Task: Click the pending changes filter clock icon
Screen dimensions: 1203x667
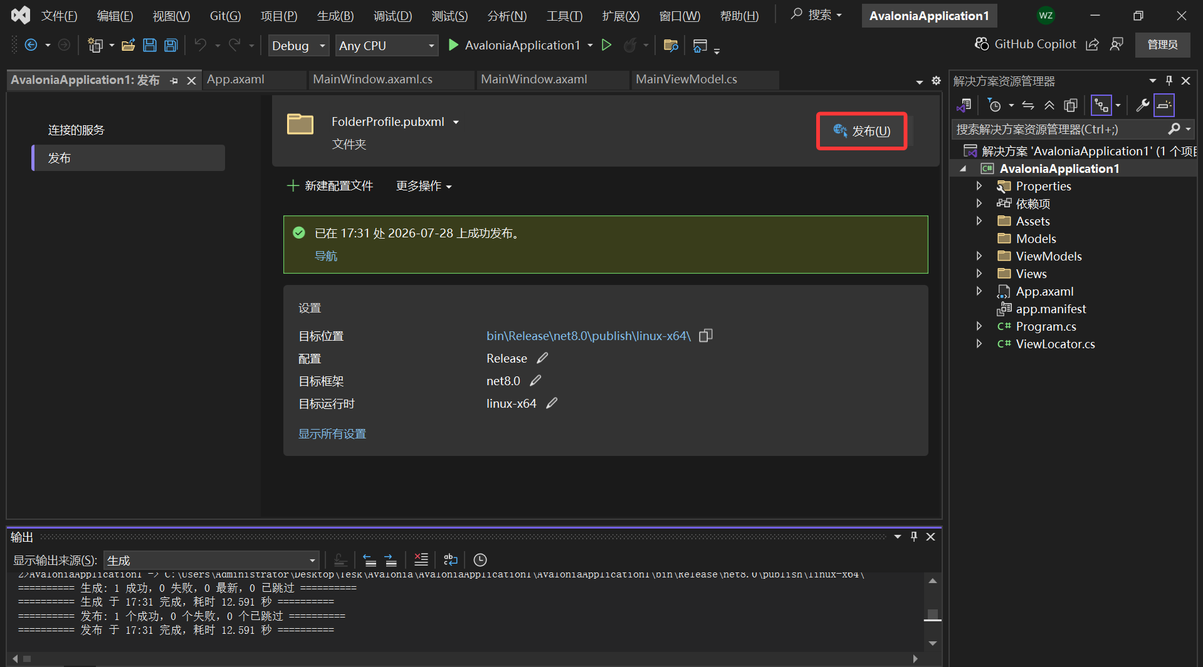Action: (x=994, y=105)
